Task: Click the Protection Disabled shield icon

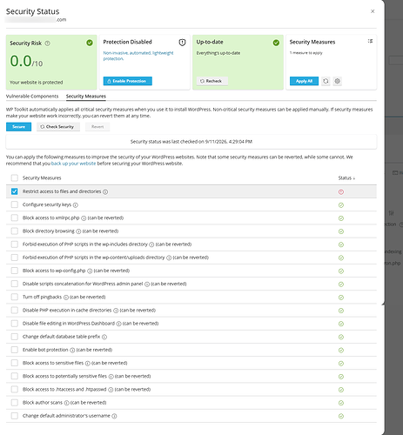Action: point(182,43)
